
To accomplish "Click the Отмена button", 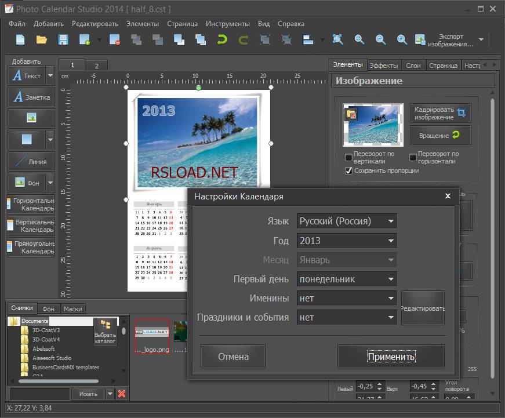I will tap(232, 356).
